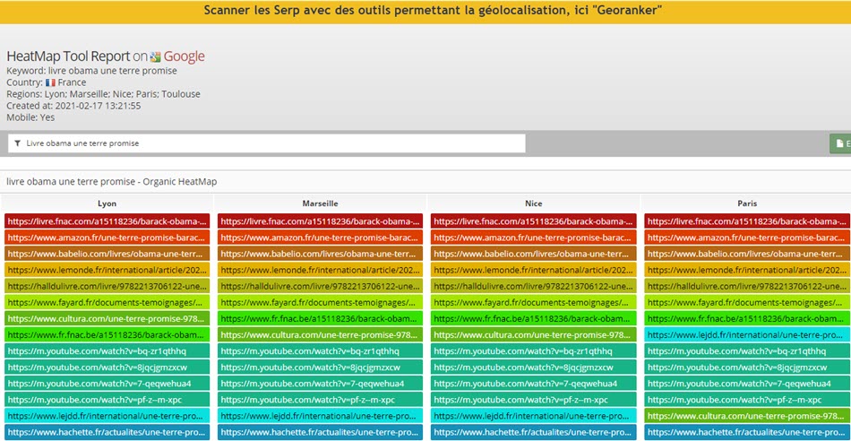Open the livre.fnac.com result under Nice
The image size is (851, 441).
[534, 221]
